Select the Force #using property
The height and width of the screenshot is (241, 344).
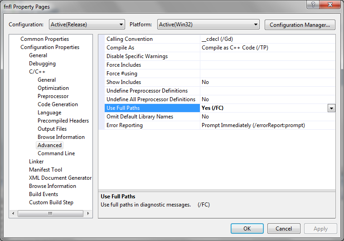[x=152, y=74]
